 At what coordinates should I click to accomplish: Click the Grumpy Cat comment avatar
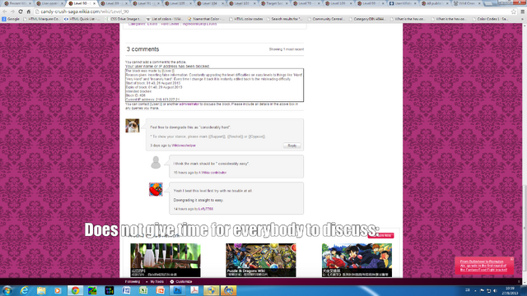click(x=133, y=126)
